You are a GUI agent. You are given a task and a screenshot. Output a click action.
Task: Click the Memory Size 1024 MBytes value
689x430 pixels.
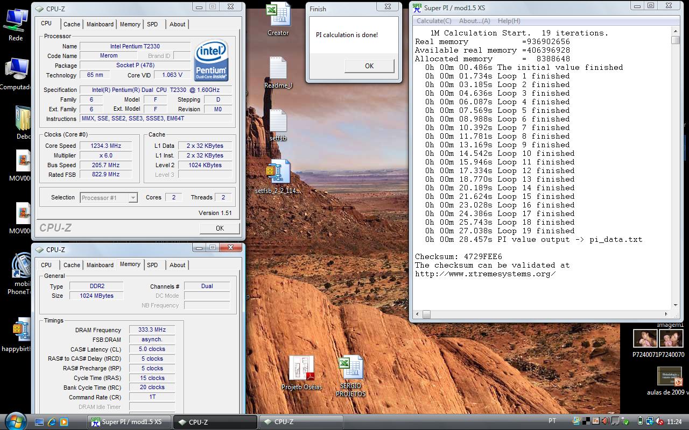pyautogui.click(x=97, y=296)
